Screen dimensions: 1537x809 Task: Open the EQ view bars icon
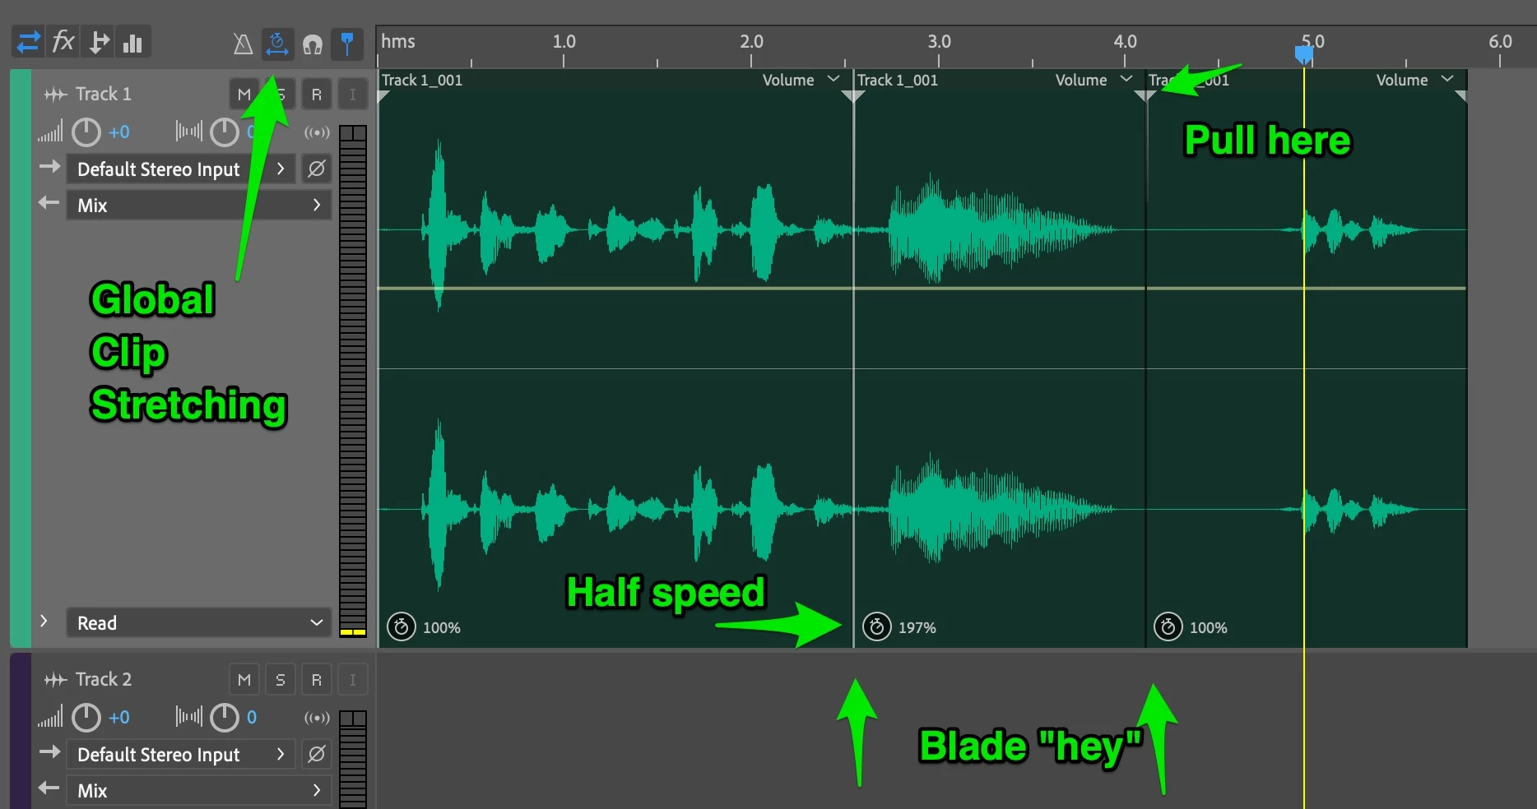click(132, 42)
